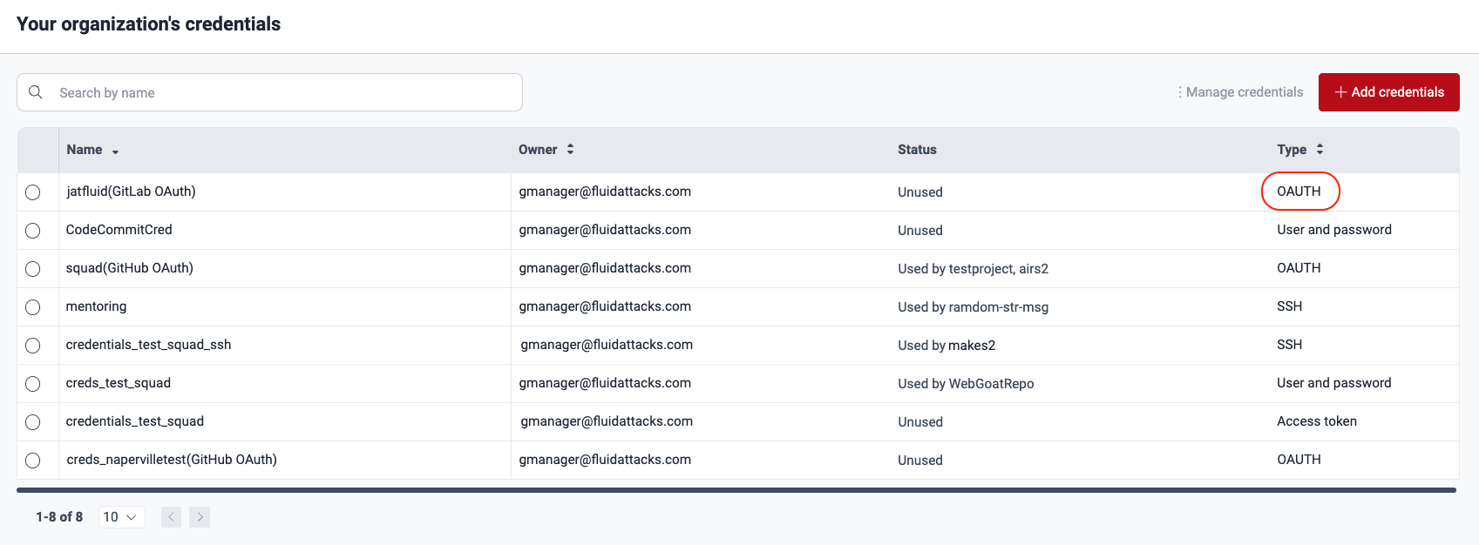Click the Search by name field
The height and width of the screenshot is (545, 1479).
(269, 92)
